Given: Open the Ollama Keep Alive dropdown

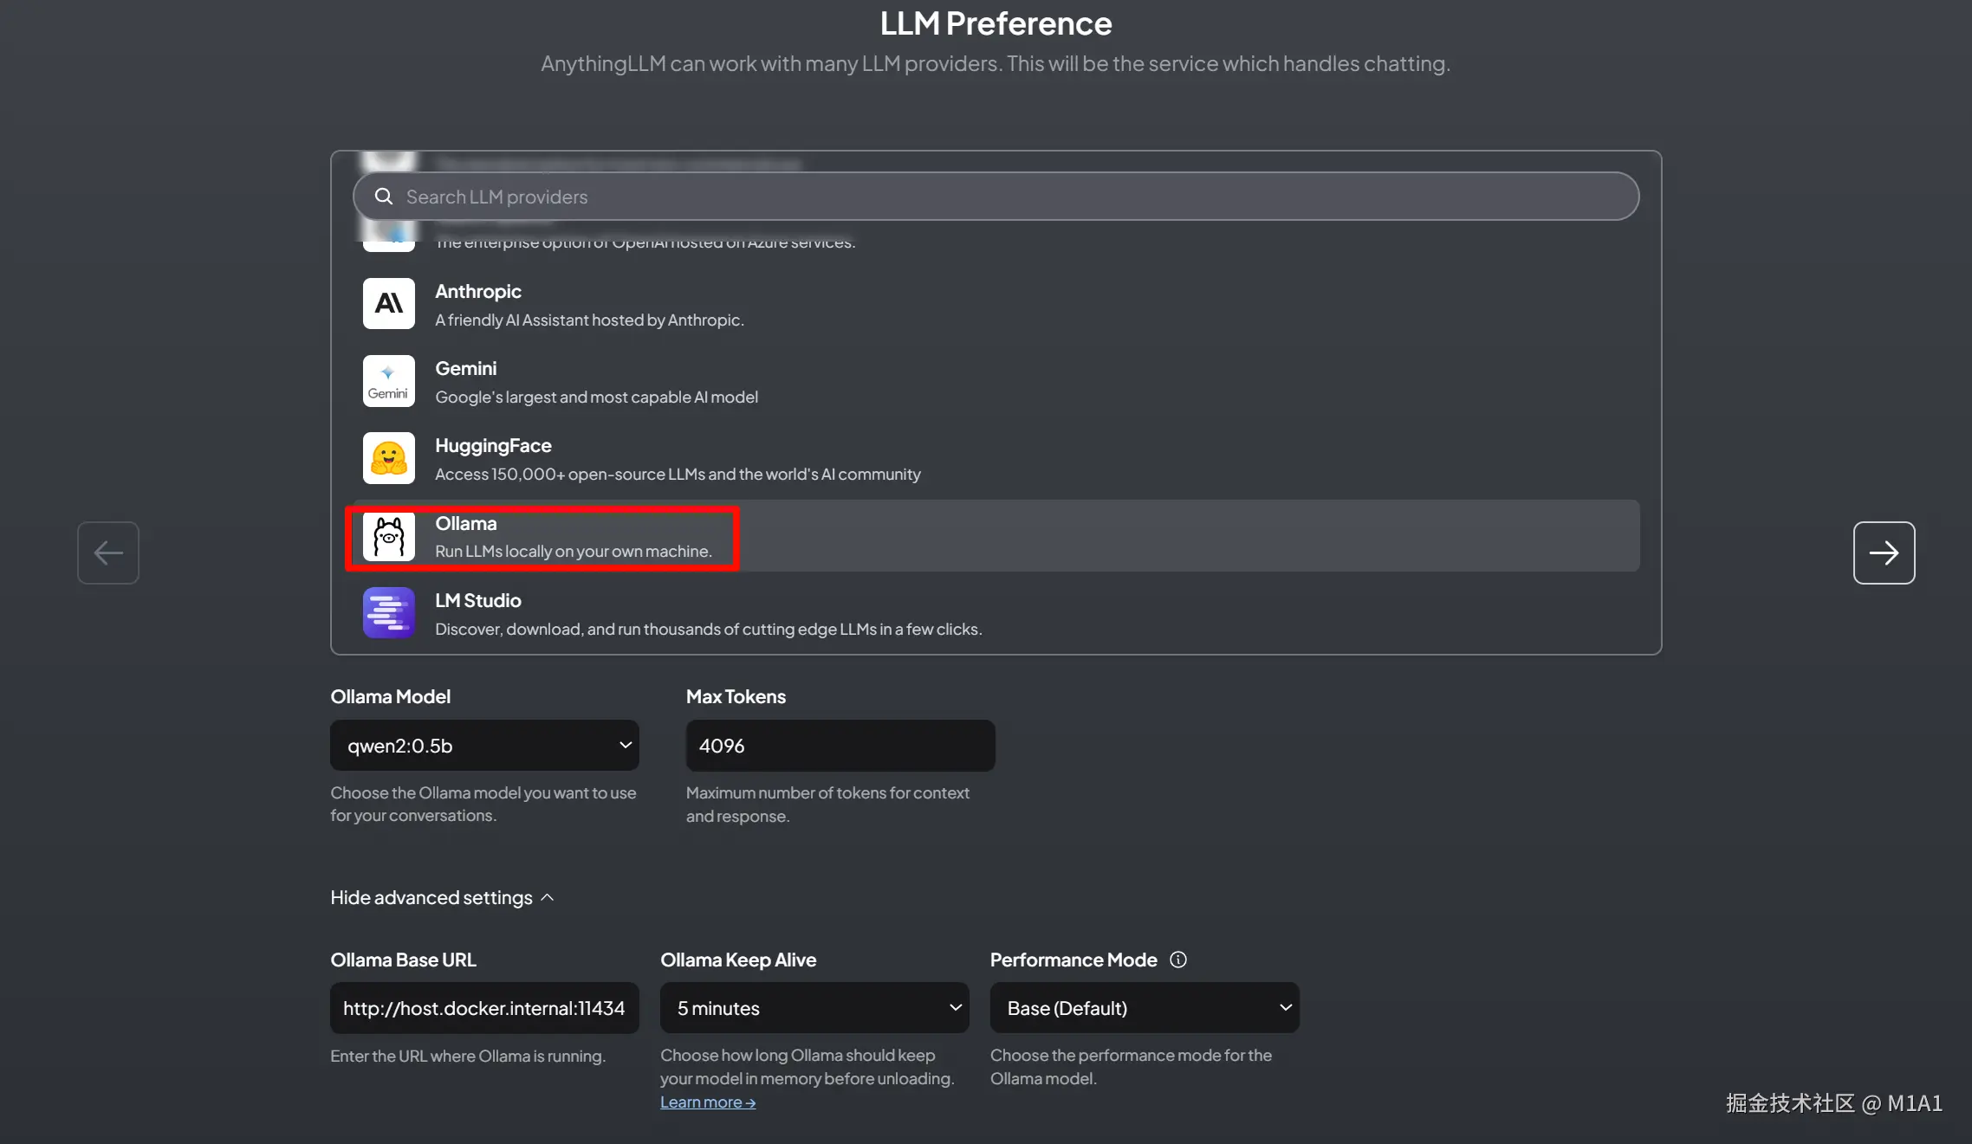Looking at the screenshot, I should click(x=814, y=1008).
